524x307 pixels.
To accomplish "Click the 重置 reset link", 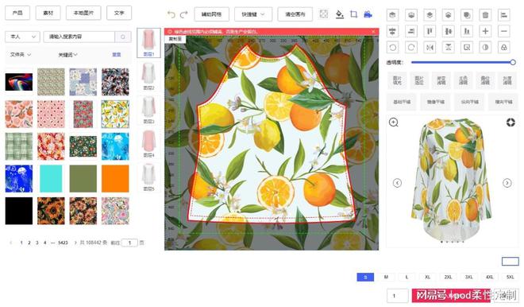I will click(116, 55).
